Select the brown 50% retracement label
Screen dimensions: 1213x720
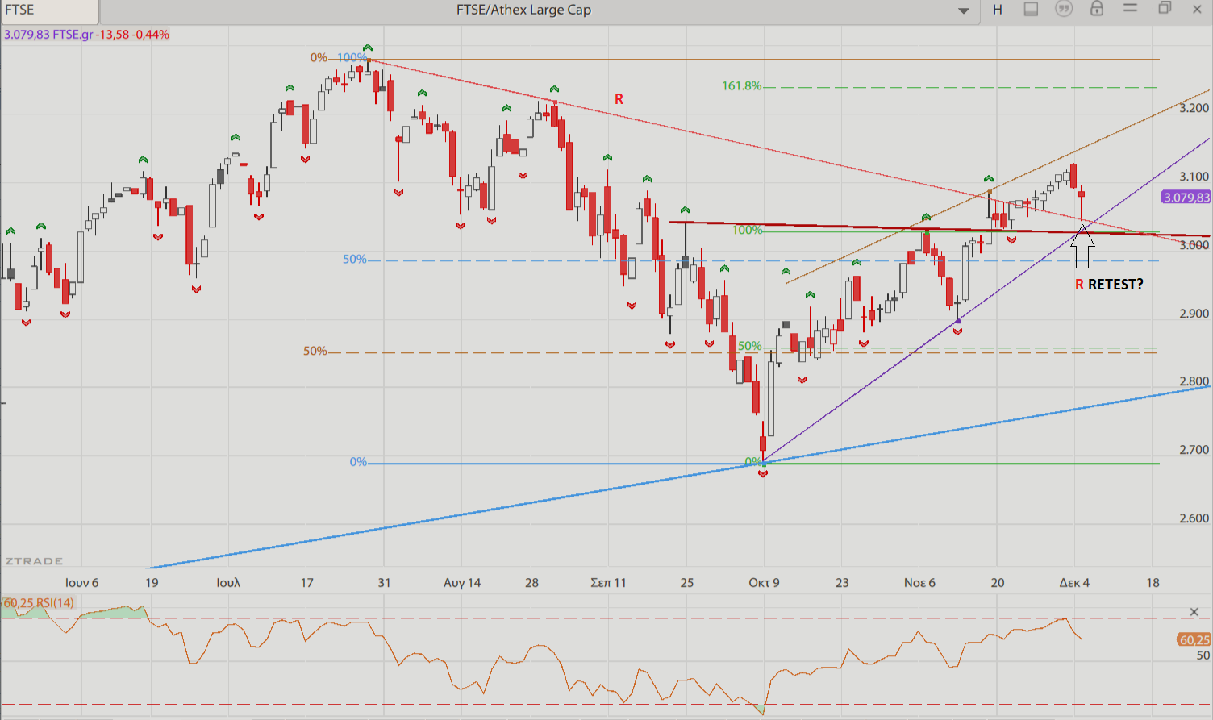[x=315, y=352]
